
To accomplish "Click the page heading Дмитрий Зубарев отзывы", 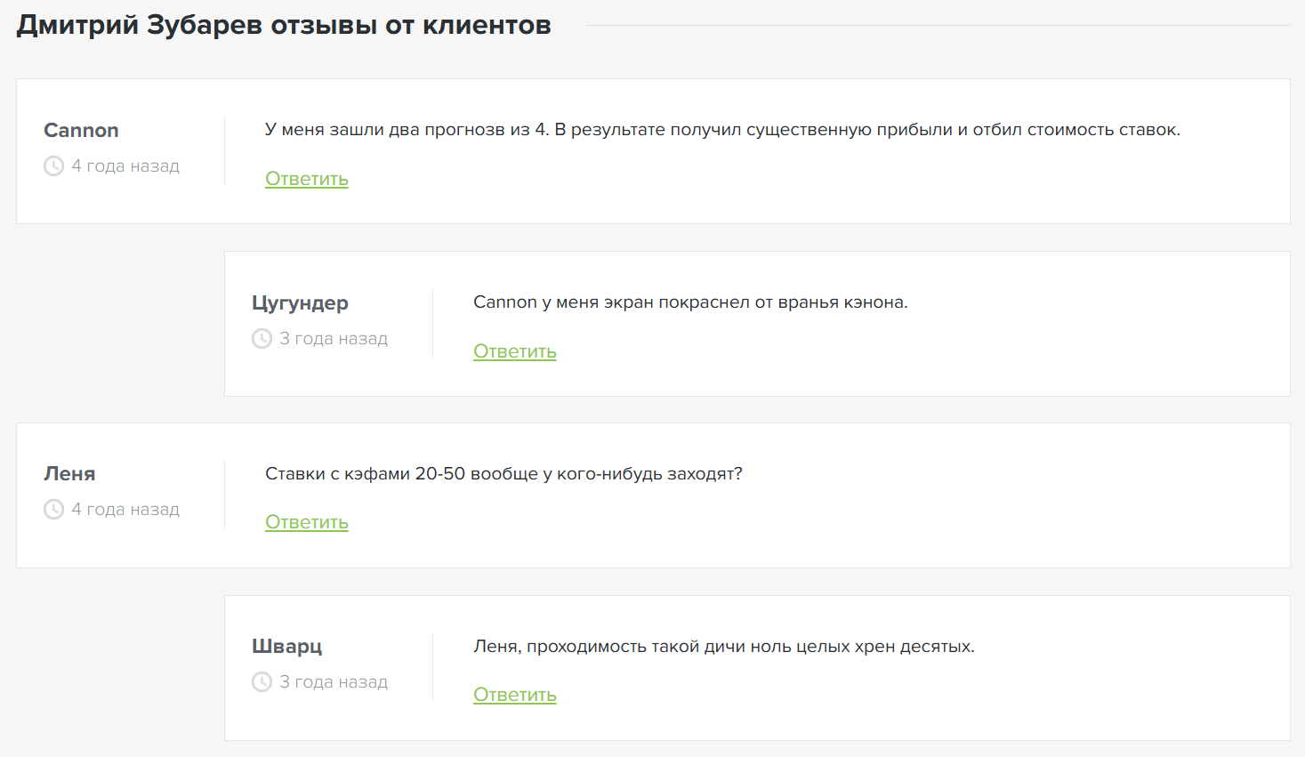I will coord(283,25).
